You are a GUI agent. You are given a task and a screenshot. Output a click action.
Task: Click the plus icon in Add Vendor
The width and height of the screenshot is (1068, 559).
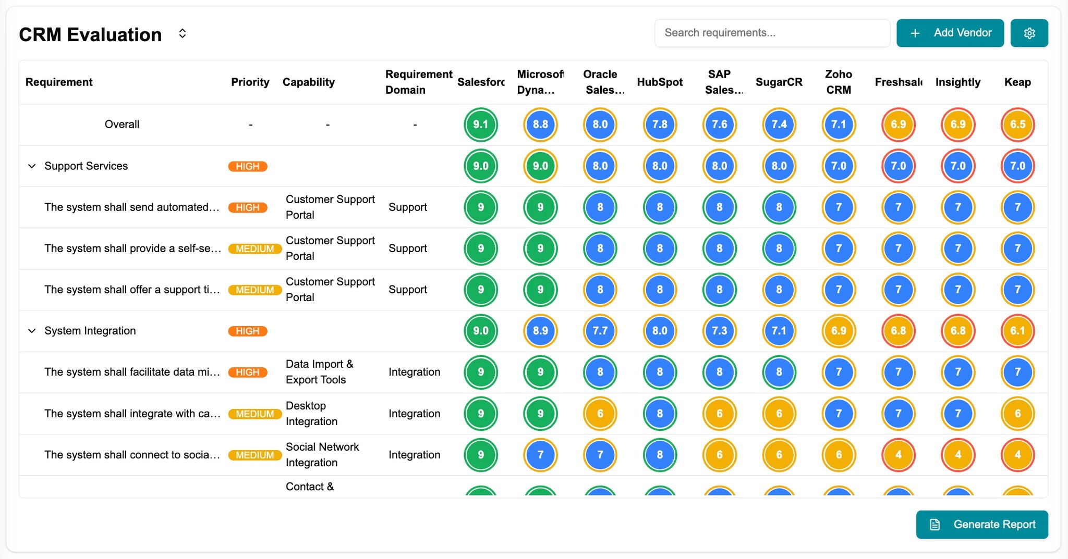tap(915, 33)
